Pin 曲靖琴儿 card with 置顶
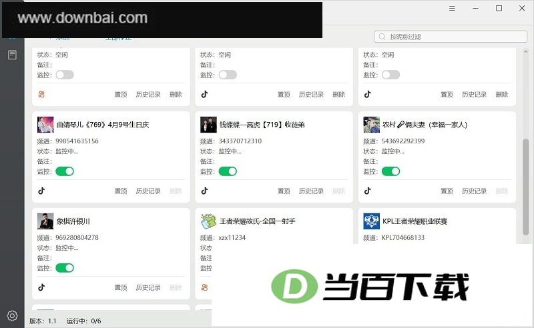 pyautogui.click(x=121, y=191)
